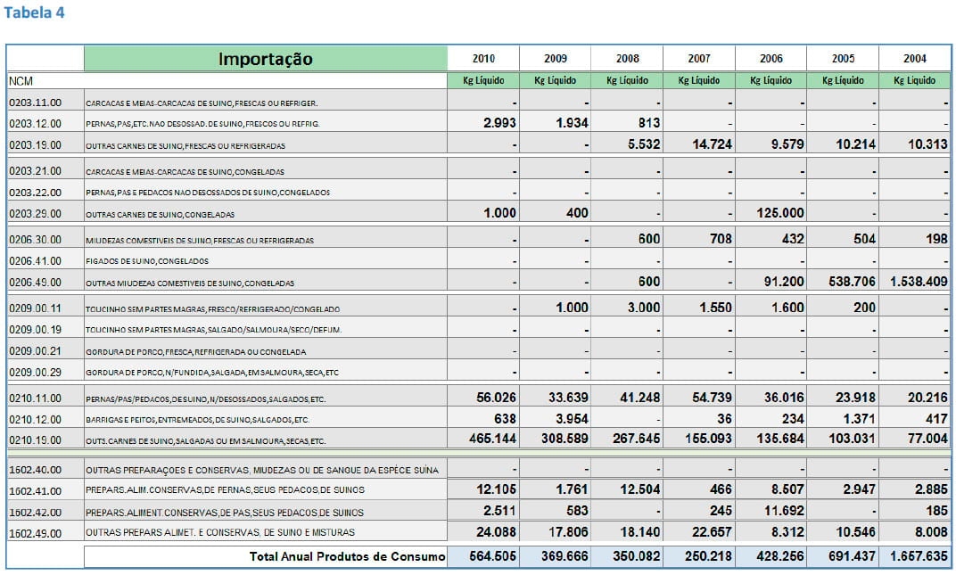Click Total Anual Produtos de Consumo label
This screenshot has width=956, height=575.
coord(347,556)
